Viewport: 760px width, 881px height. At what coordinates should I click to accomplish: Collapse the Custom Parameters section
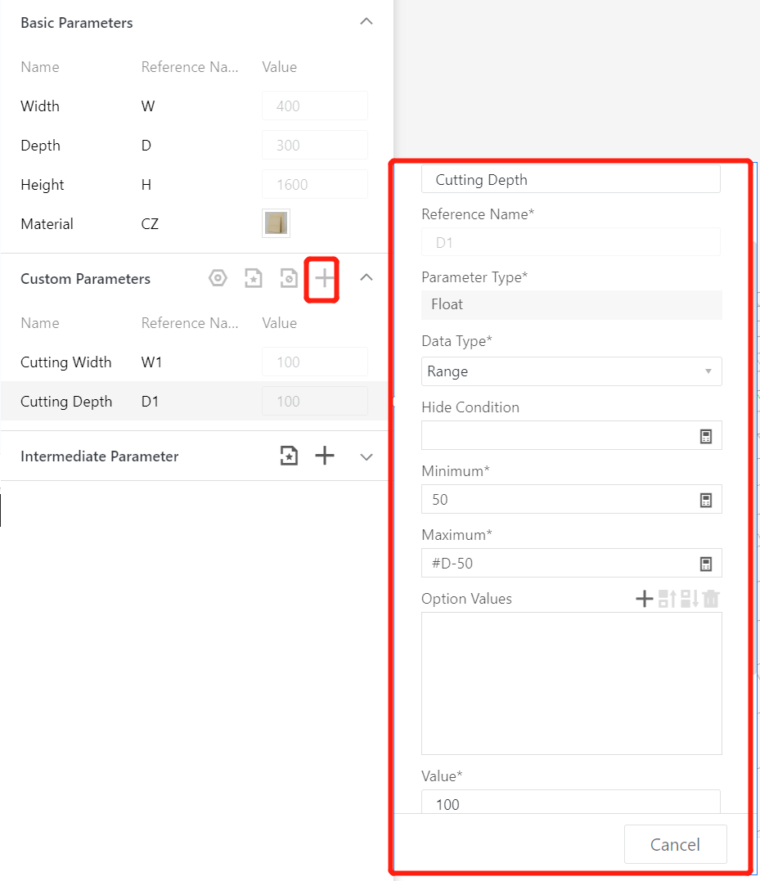[x=367, y=278]
